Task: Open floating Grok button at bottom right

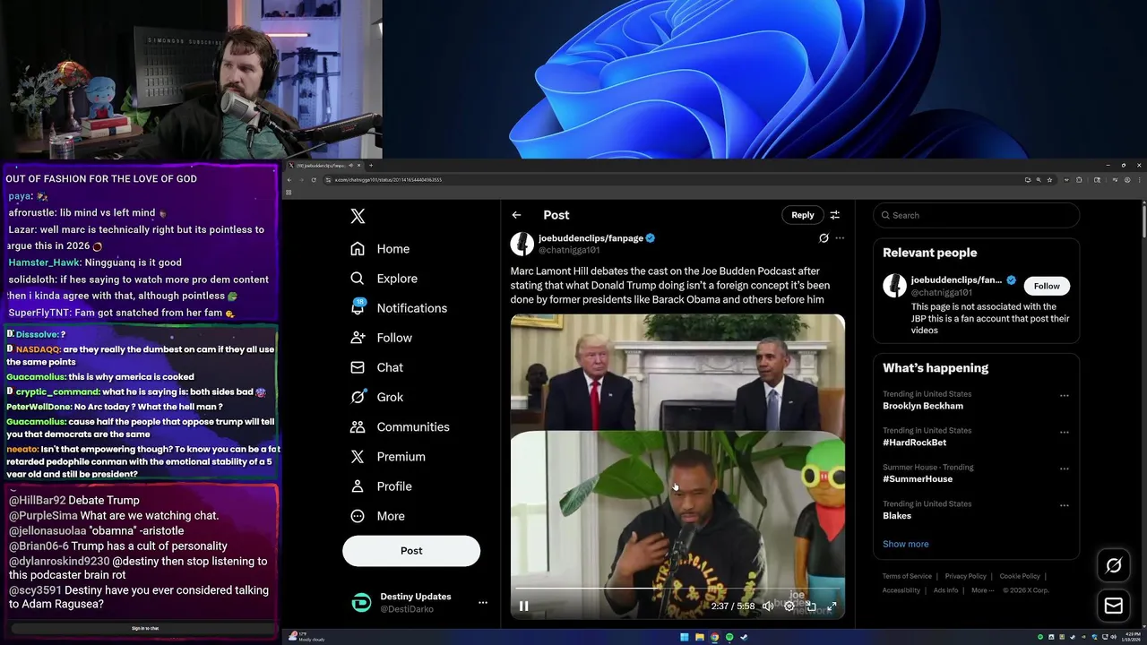Action: point(1114,565)
